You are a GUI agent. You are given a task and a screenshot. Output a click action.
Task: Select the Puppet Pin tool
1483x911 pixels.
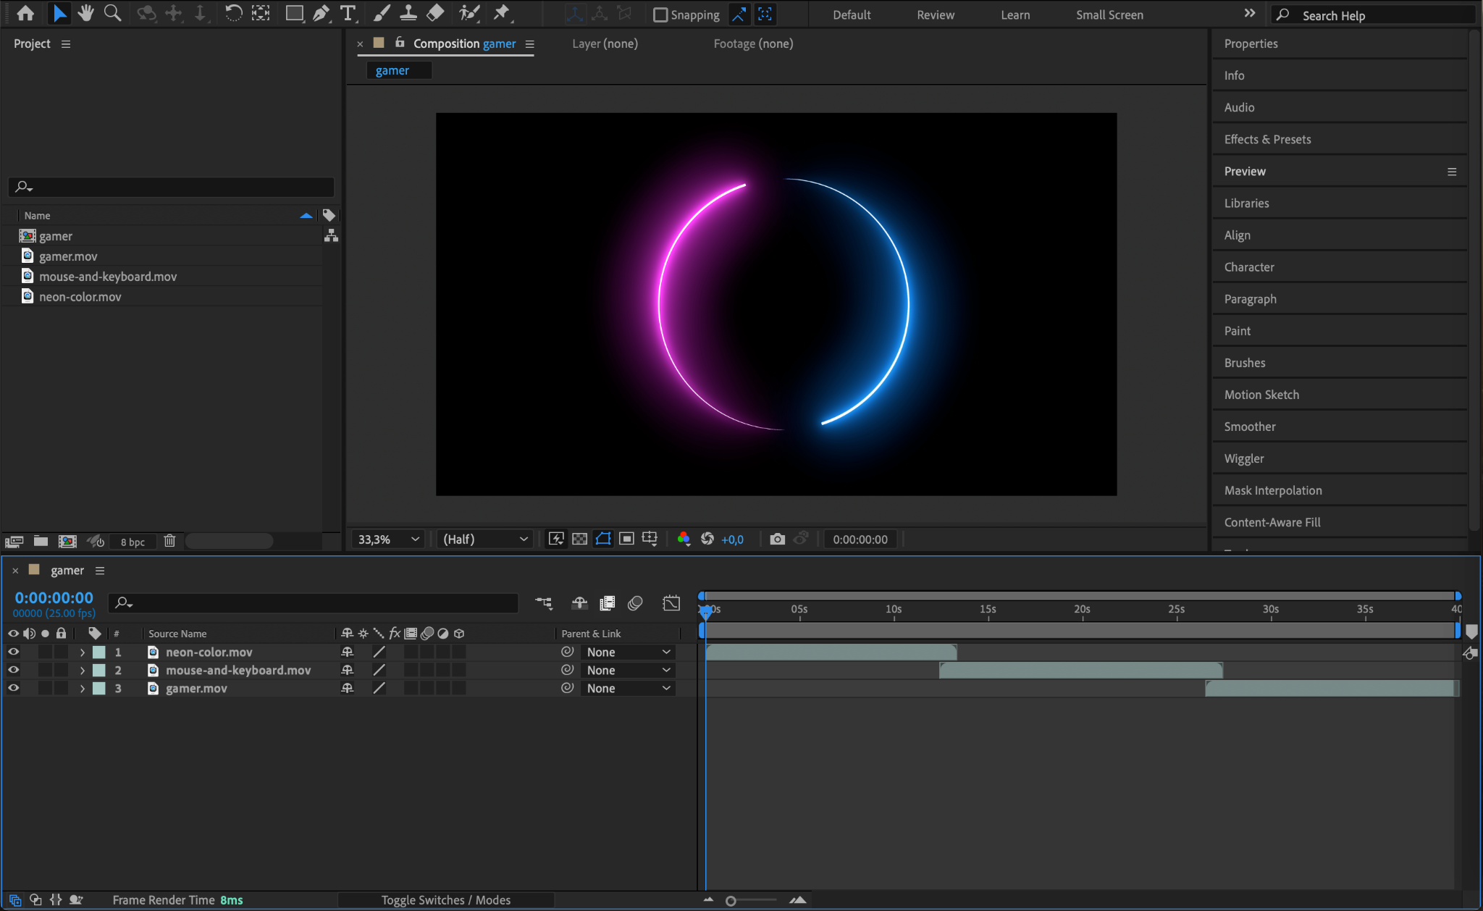tap(501, 13)
